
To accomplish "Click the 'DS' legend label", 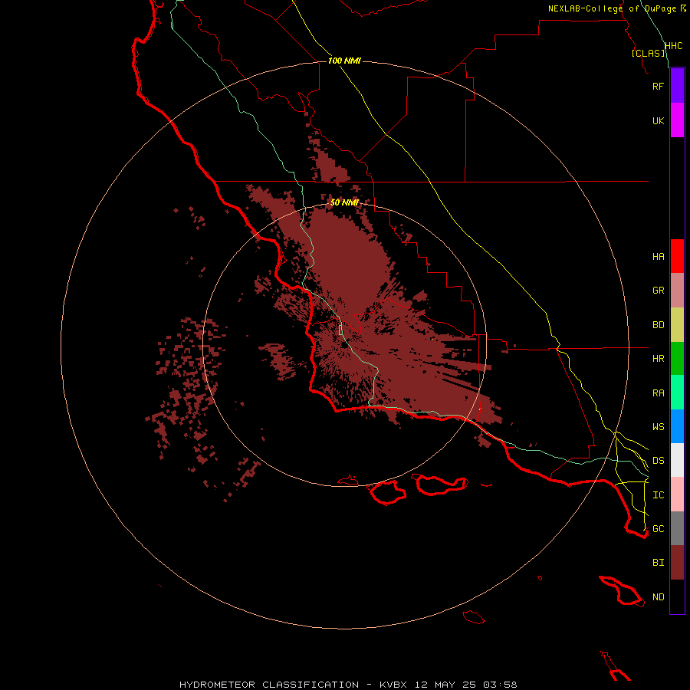I will pos(658,461).
